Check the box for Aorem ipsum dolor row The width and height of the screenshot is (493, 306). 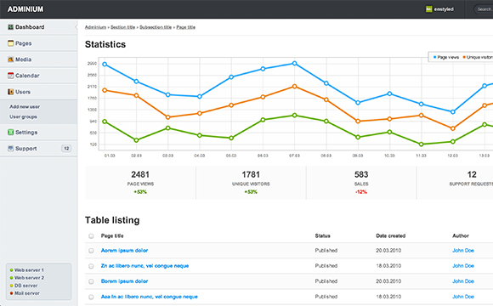(91, 251)
